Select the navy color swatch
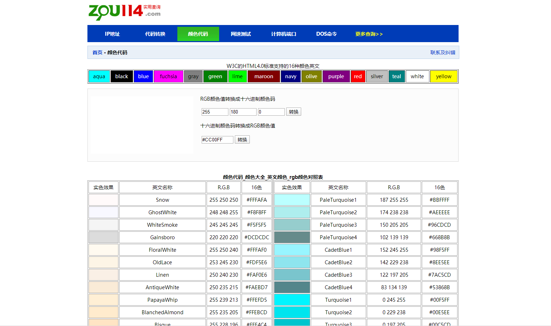This screenshot has width=551, height=326. [291, 76]
